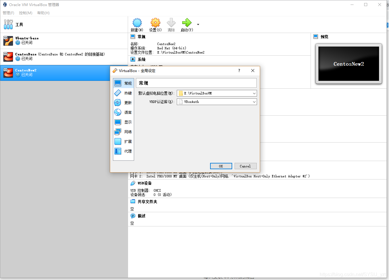Open the Tools (工具) icon in sidebar

pyautogui.click(x=8, y=25)
